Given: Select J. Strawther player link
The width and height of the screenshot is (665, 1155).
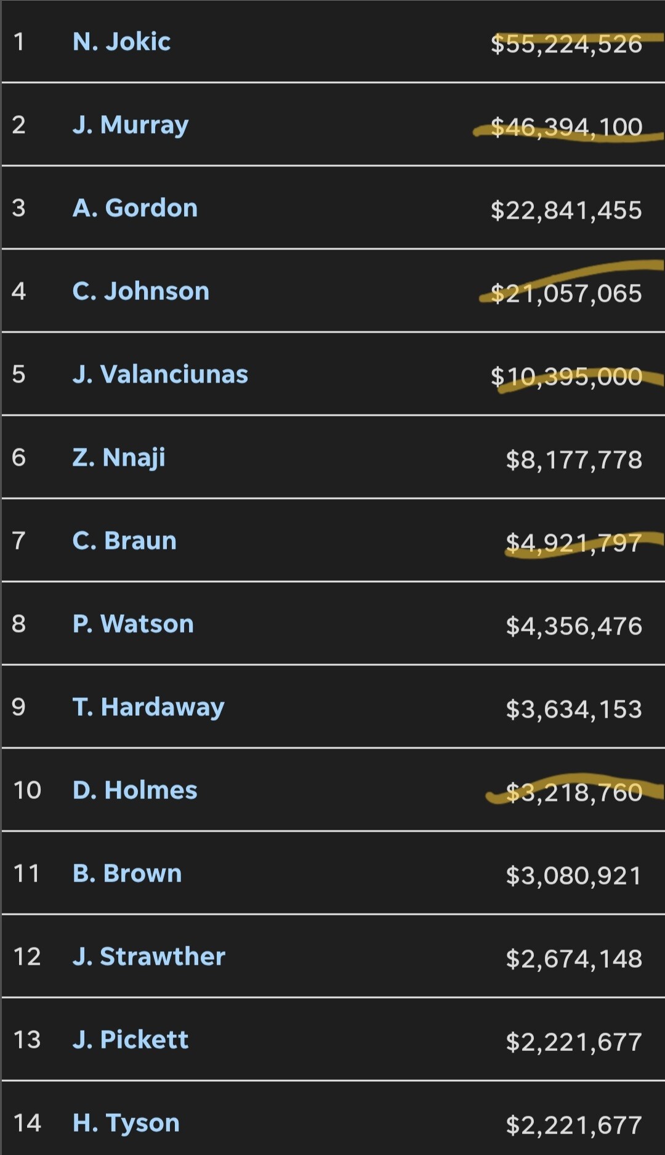Looking at the screenshot, I should 149,957.
